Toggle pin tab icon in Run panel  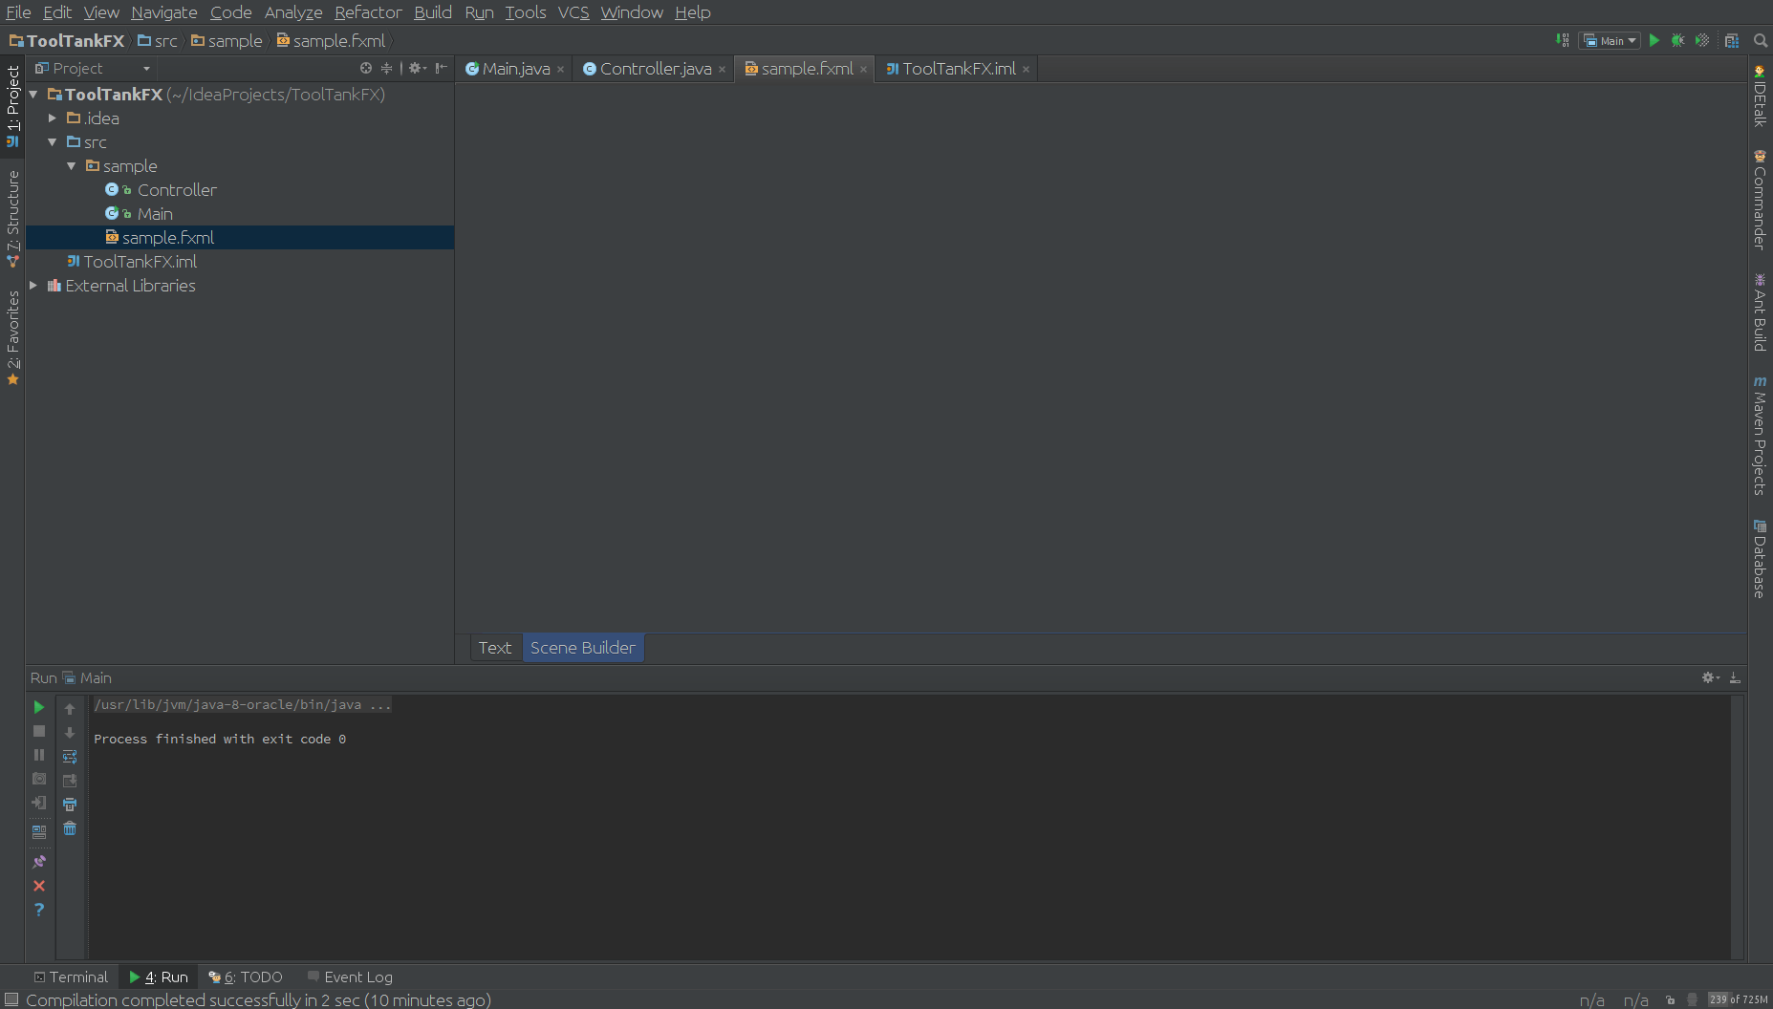click(39, 862)
